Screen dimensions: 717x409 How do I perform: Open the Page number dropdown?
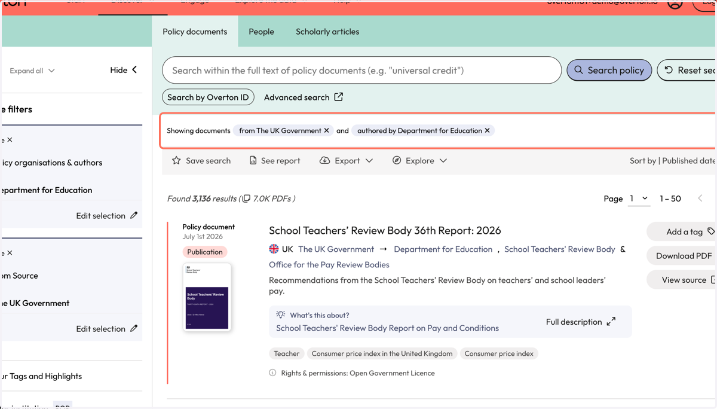tap(639, 199)
